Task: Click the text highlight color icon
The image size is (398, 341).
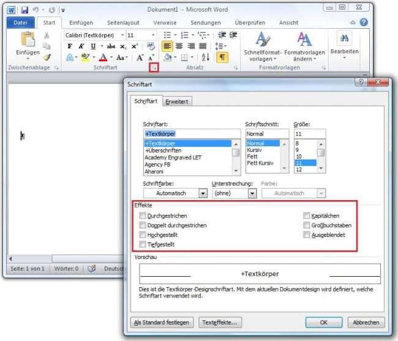Action: 85,58
